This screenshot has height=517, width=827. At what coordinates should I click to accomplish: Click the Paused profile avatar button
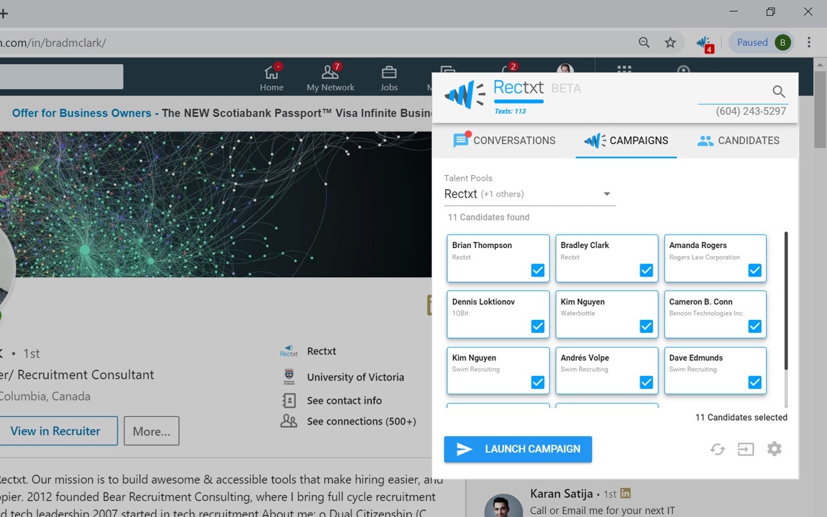[x=760, y=43]
